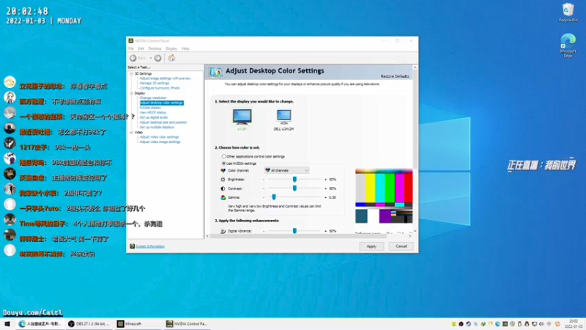The image size is (586, 330).
Task: Collapse the Video tree node
Action: tap(132, 133)
